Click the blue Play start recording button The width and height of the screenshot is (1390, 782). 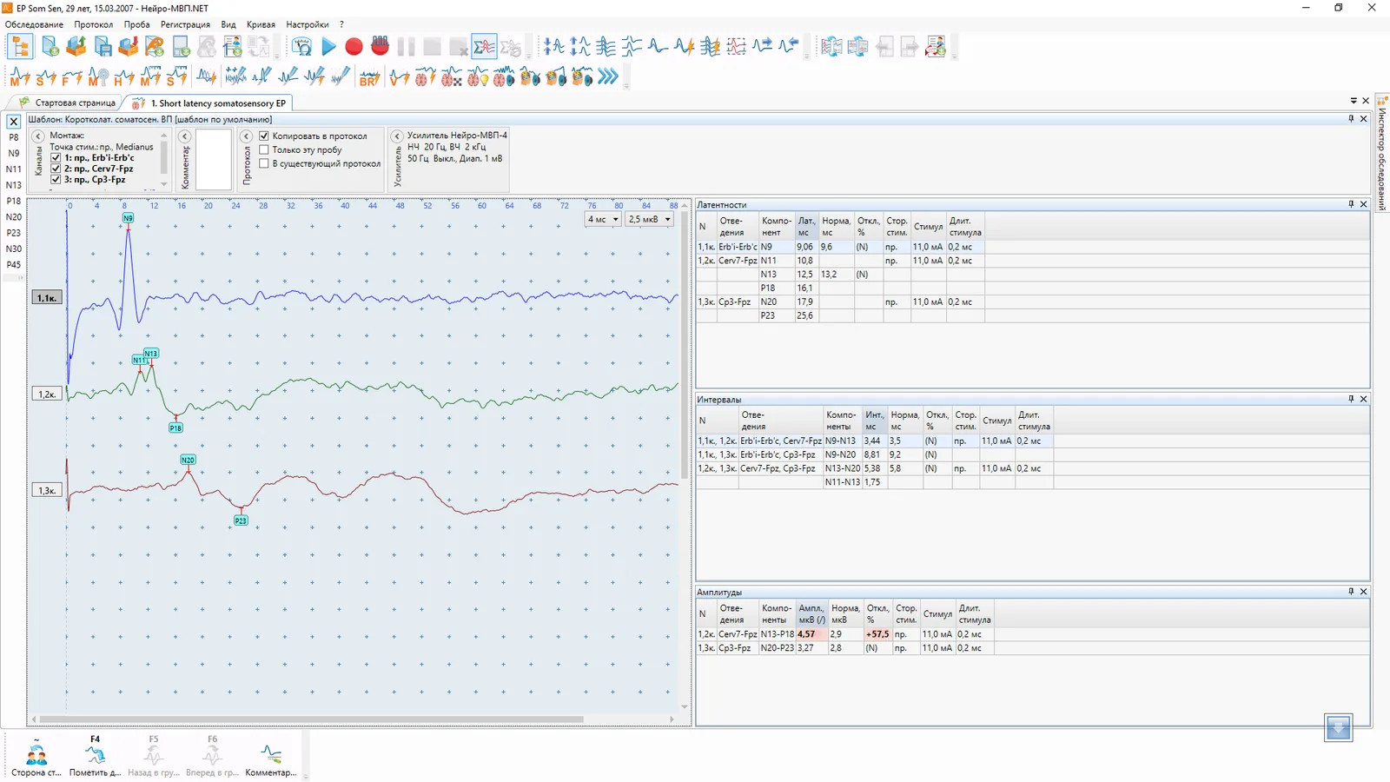(328, 47)
